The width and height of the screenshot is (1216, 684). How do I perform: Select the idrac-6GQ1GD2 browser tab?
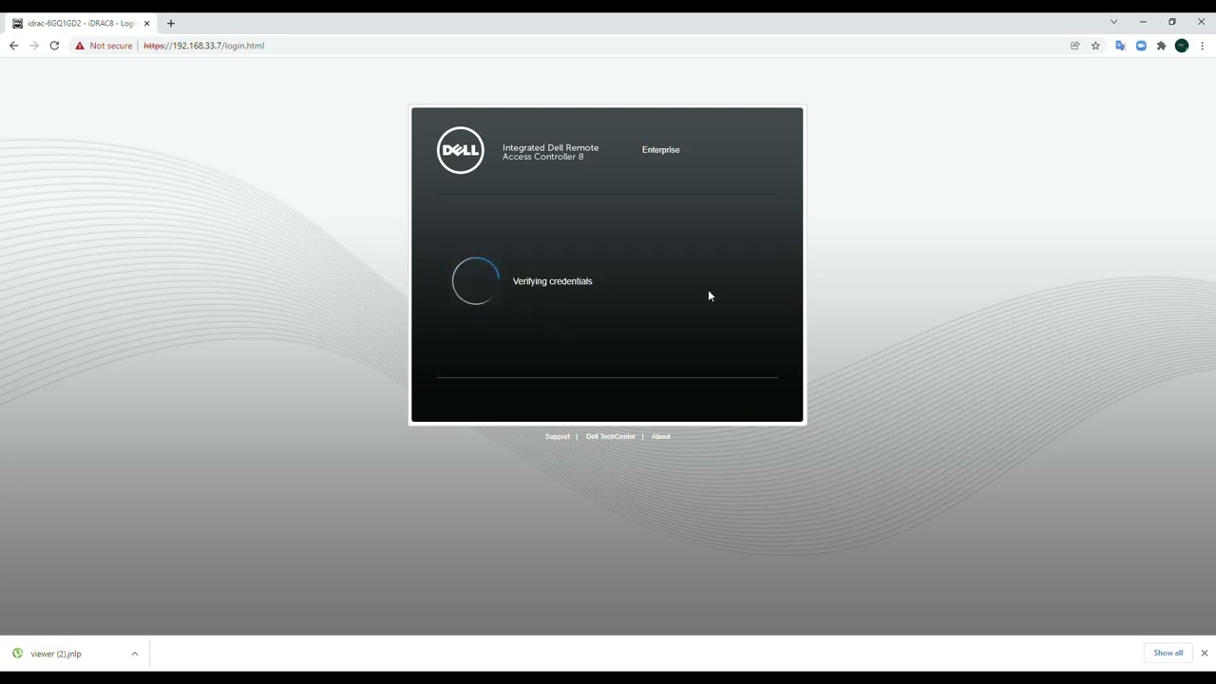[x=82, y=23]
